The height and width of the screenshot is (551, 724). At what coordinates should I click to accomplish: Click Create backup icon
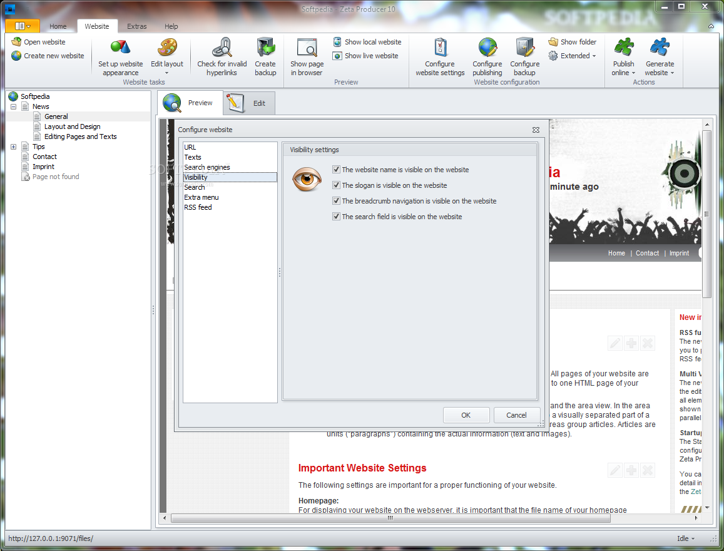tap(265, 47)
